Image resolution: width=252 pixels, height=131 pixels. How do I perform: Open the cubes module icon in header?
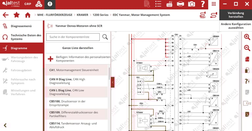click(x=39, y=4)
